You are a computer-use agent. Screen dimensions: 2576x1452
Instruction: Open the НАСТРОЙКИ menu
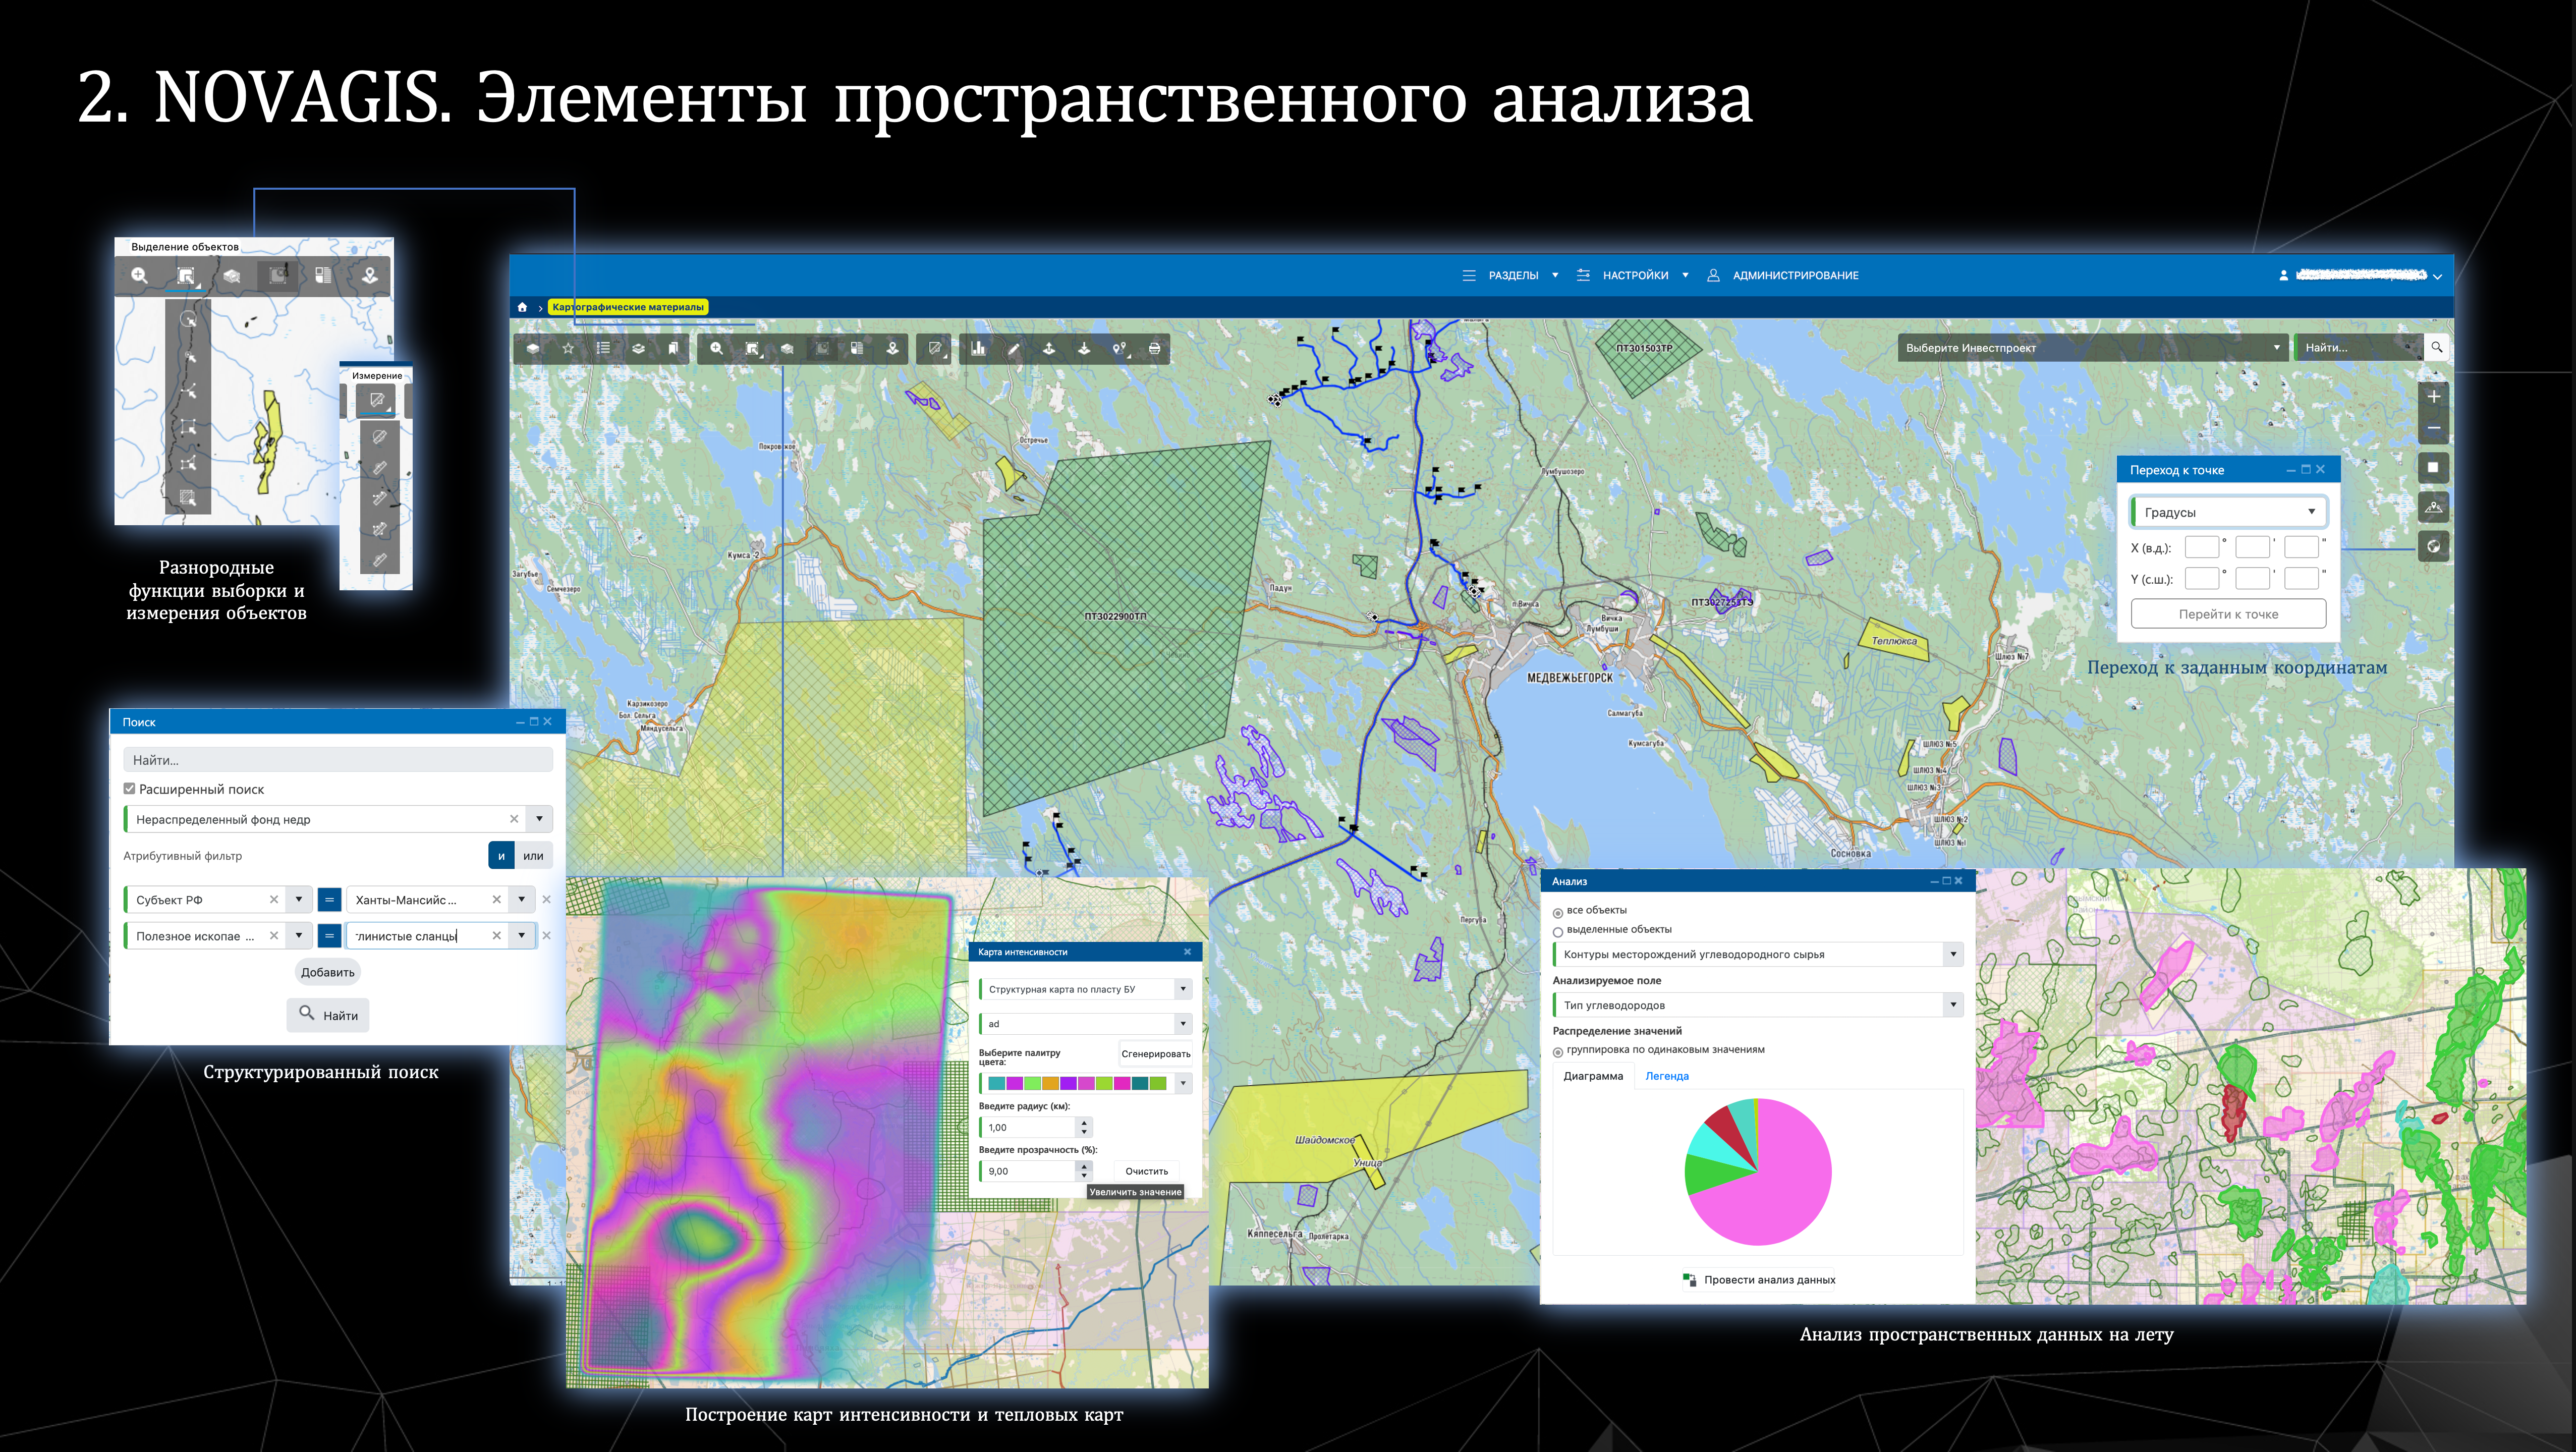tap(1633, 275)
